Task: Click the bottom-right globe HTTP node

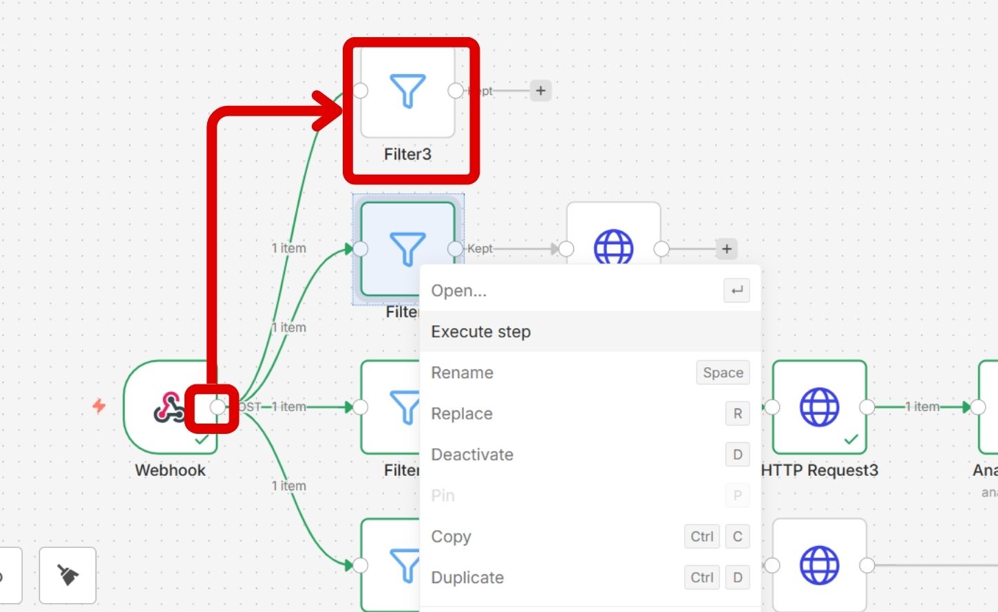Action: tap(819, 565)
